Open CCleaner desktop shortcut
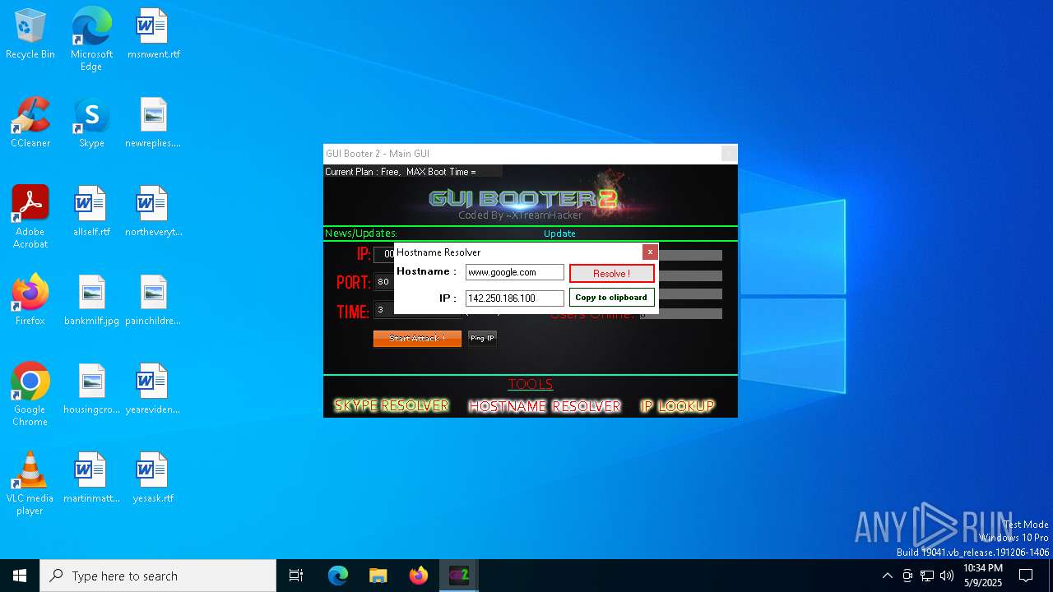 click(x=30, y=123)
